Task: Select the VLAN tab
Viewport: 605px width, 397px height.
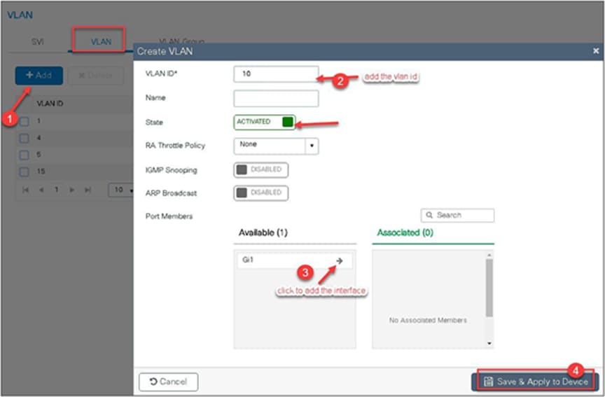Action: click(x=101, y=41)
